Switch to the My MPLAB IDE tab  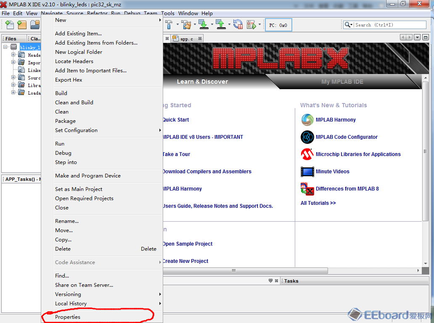pos(342,82)
